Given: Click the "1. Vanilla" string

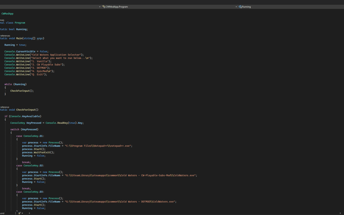Looking at the screenshot, I should [40, 61].
